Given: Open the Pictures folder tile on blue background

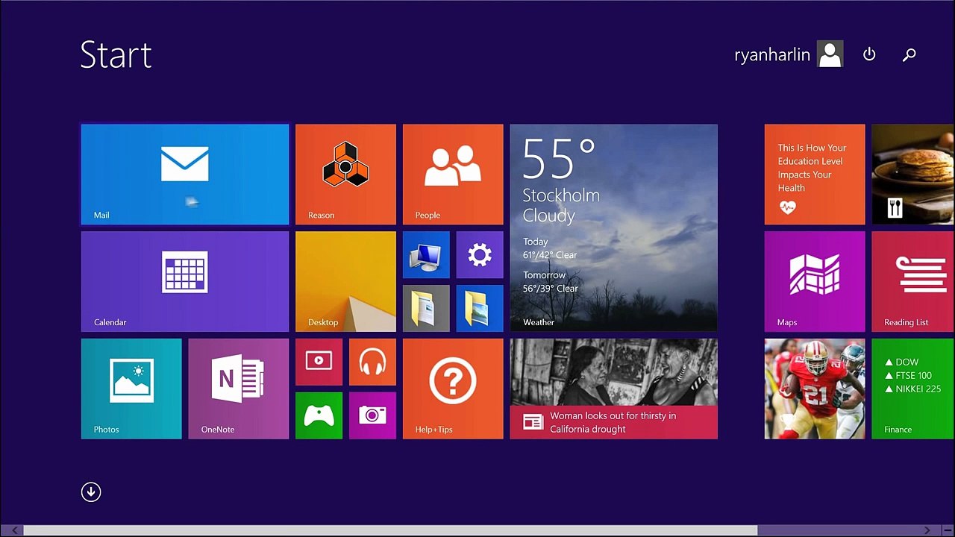Looking at the screenshot, I should pyautogui.click(x=480, y=308).
